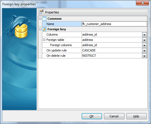Select the Foreign columns row label
This screenshot has height=124, width=151.
[x=61, y=45]
